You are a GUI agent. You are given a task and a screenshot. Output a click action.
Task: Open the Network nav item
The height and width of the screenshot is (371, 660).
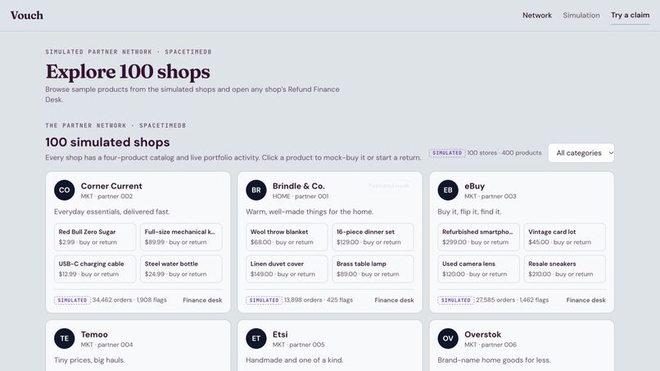tap(536, 16)
